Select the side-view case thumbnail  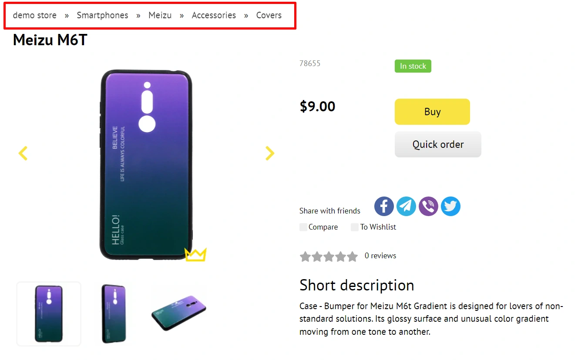click(x=114, y=313)
